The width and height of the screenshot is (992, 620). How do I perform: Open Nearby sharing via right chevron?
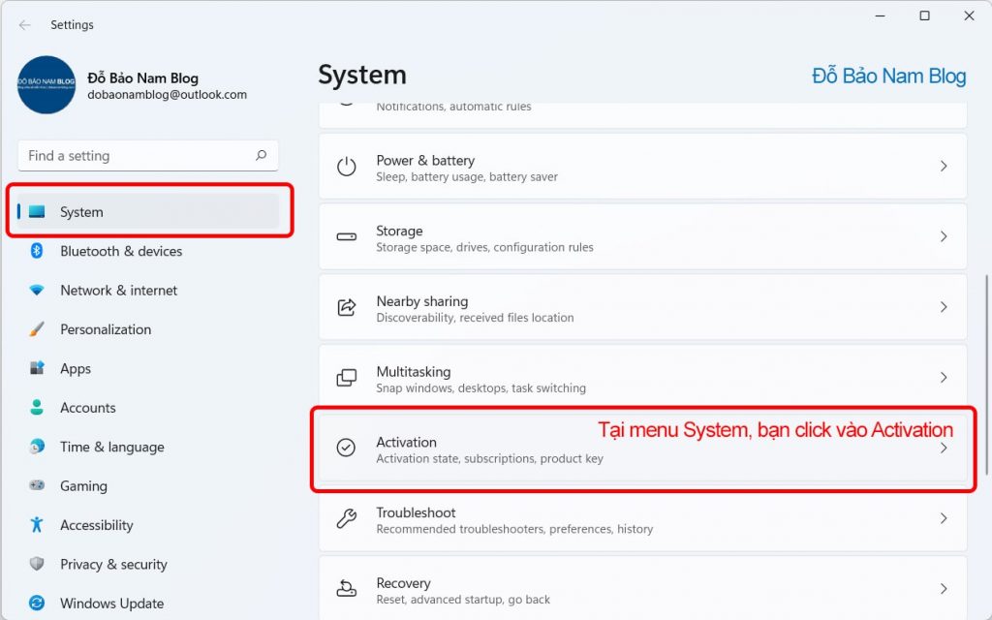coord(943,307)
